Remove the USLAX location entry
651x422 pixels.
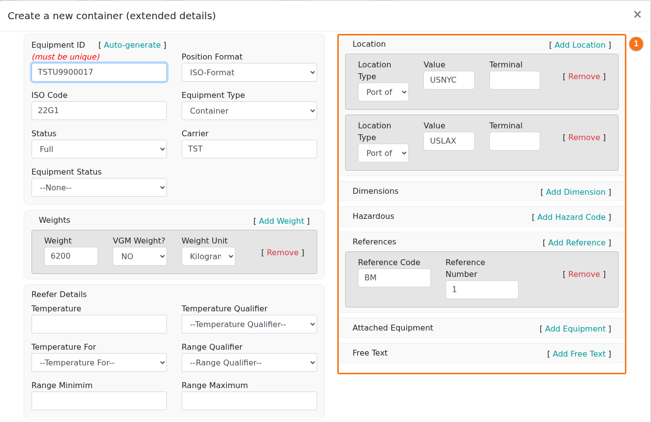pos(584,137)
